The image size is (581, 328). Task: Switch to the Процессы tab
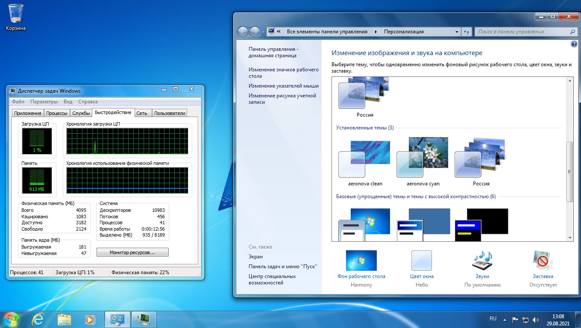click(x=57, y=113)
